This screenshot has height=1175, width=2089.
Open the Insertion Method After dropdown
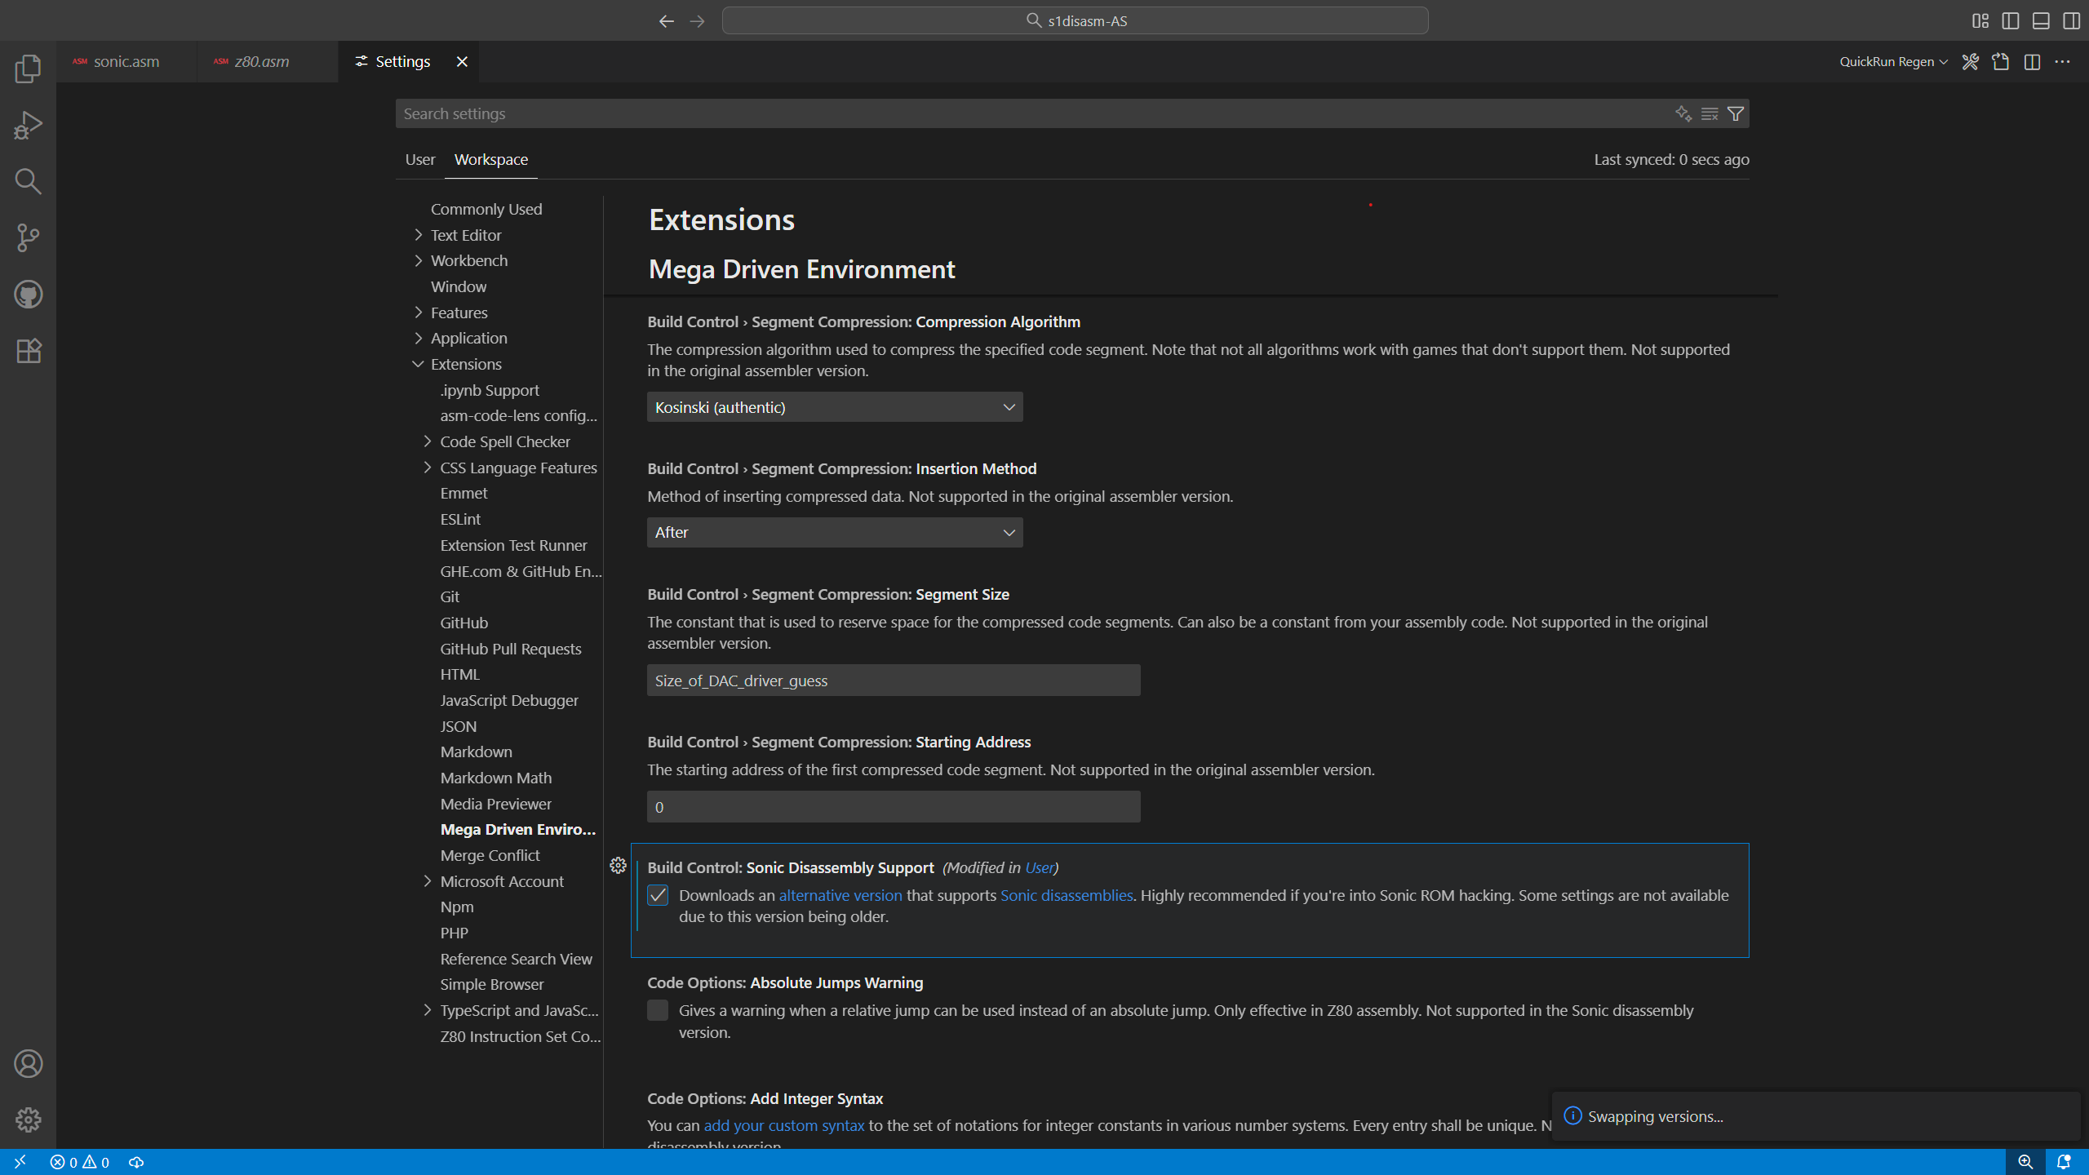[x=834, y=533]
